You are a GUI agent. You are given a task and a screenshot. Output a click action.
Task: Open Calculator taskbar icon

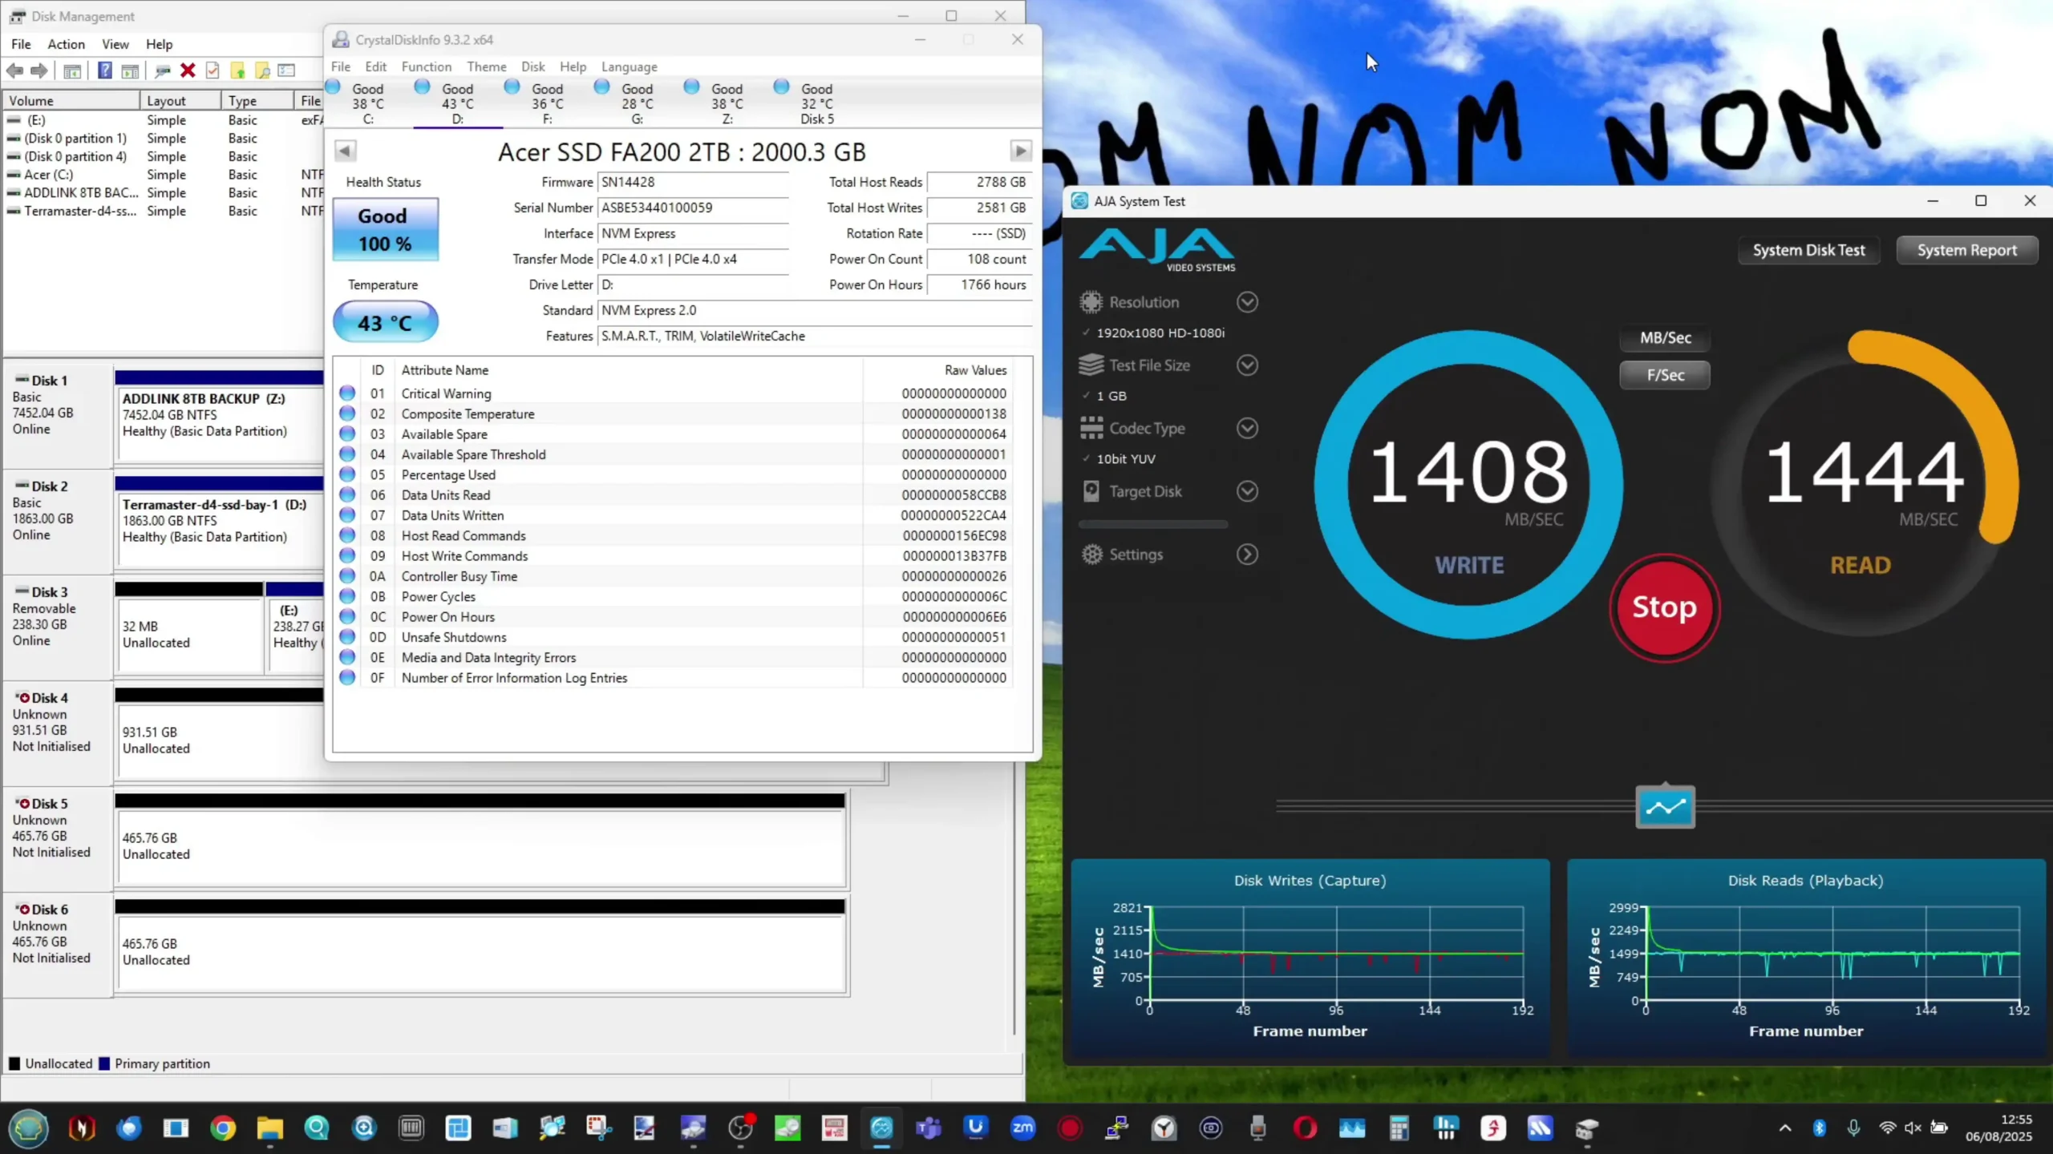[x=1399, y=1128]
